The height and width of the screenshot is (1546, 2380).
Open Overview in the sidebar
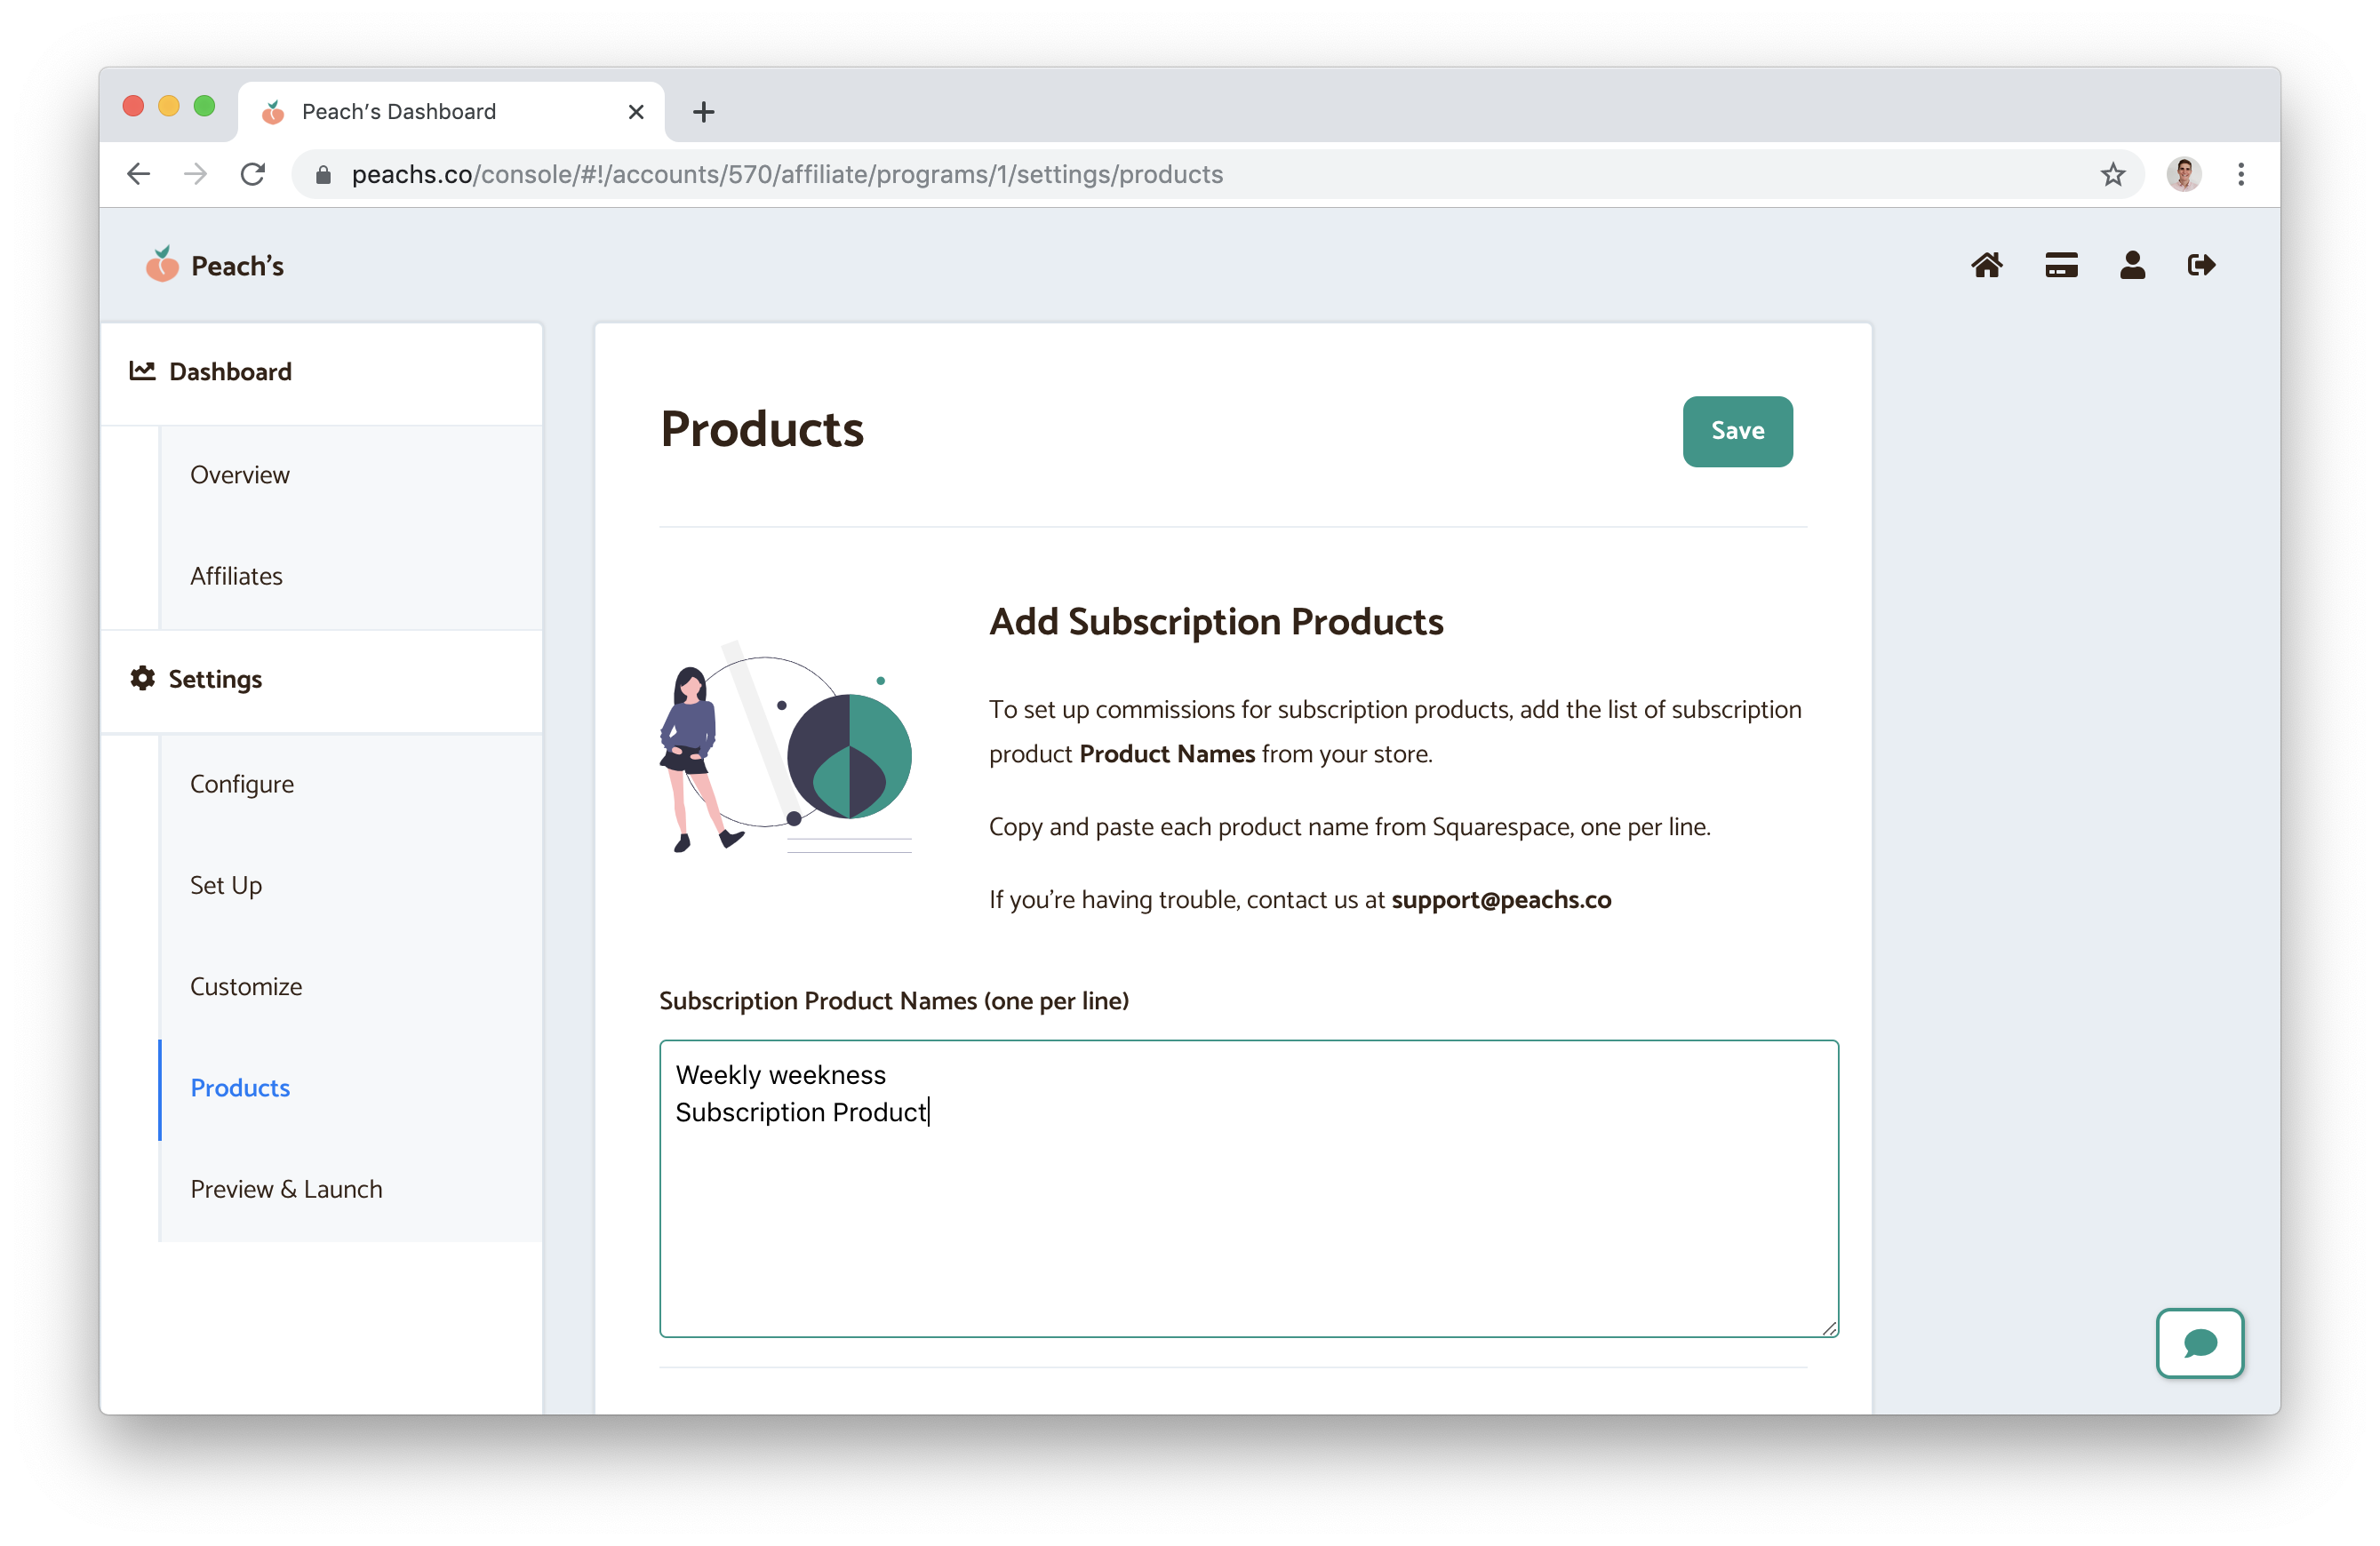coord(240,475)
